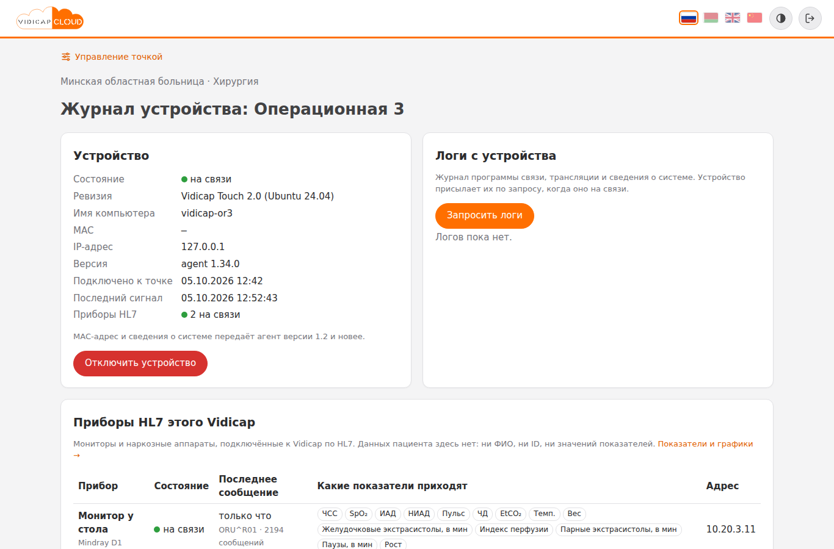This screenshot has width=834, height=549.
Task: Click the Рост indicator tag
Action: pos(393,545)
